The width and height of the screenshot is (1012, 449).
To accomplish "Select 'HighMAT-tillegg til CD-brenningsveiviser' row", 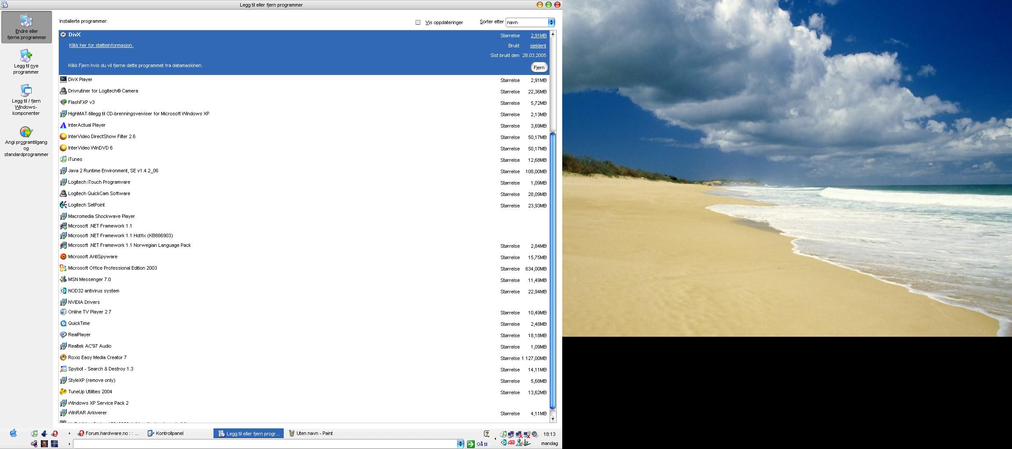I will coord(304,114).
